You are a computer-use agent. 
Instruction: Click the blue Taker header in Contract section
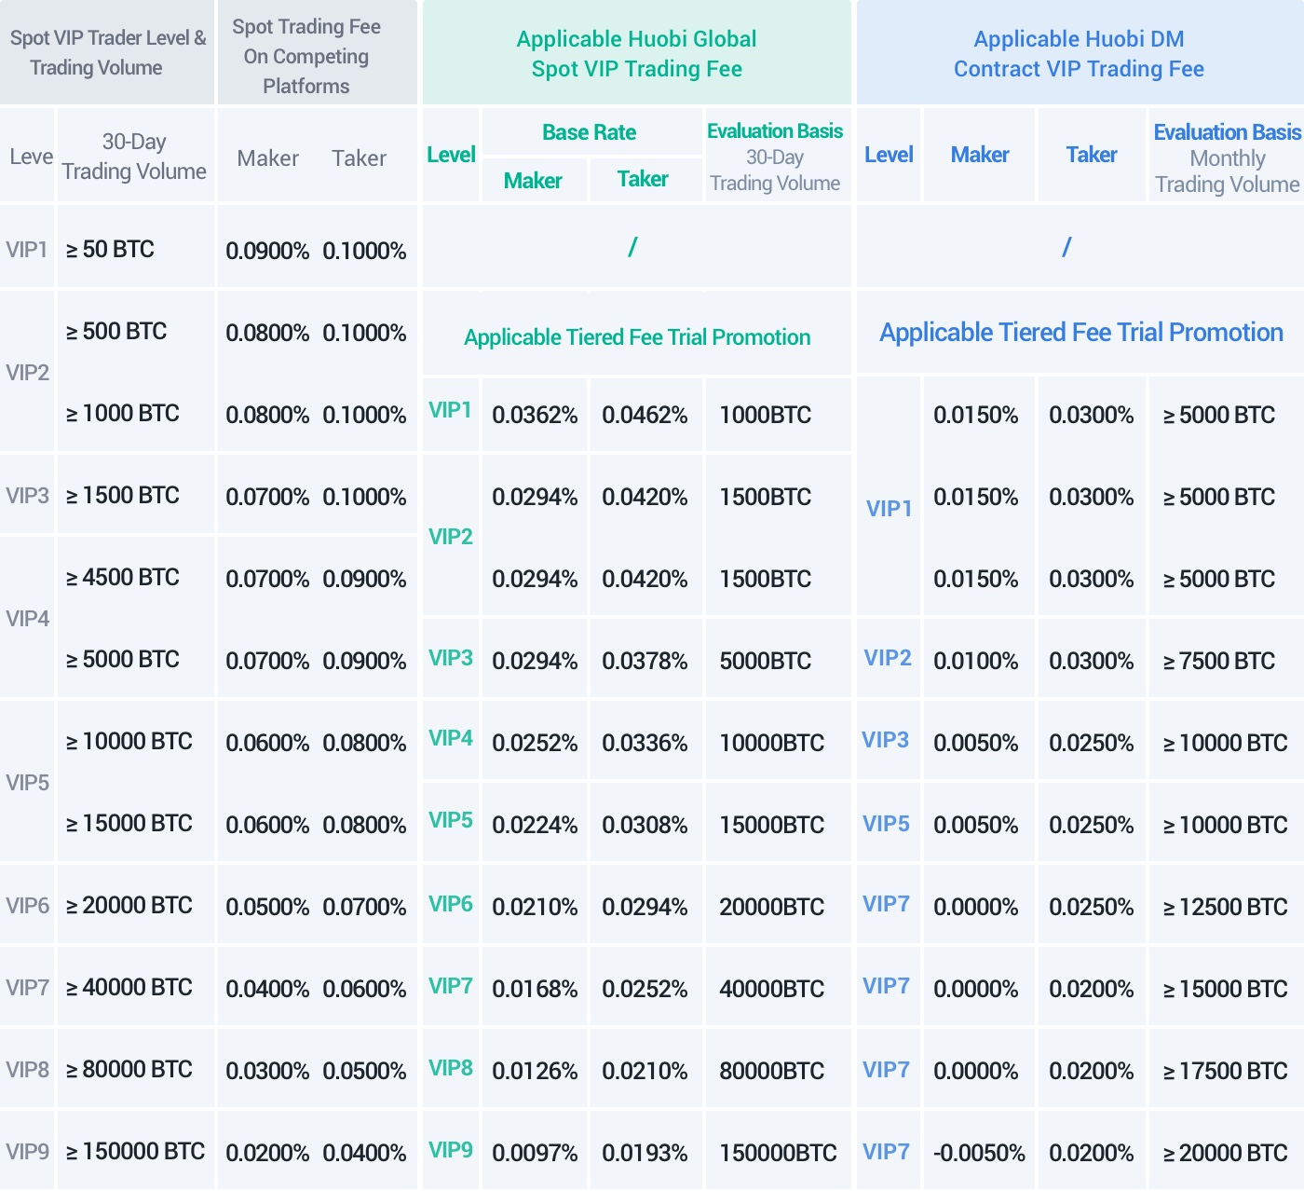click(1091, 155)
